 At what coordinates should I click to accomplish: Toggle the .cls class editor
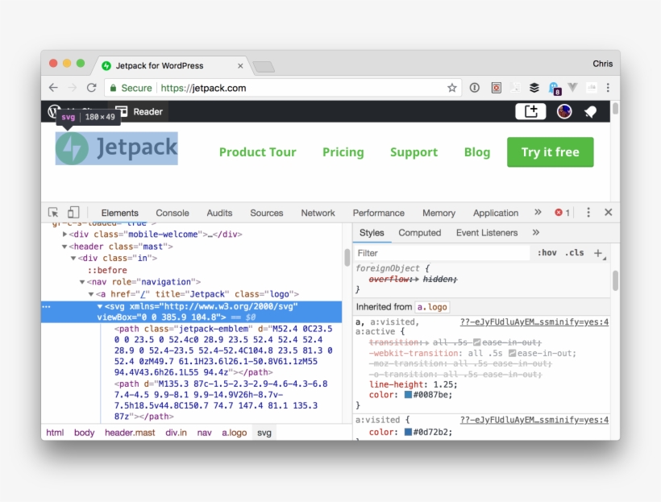click(574, 252)
